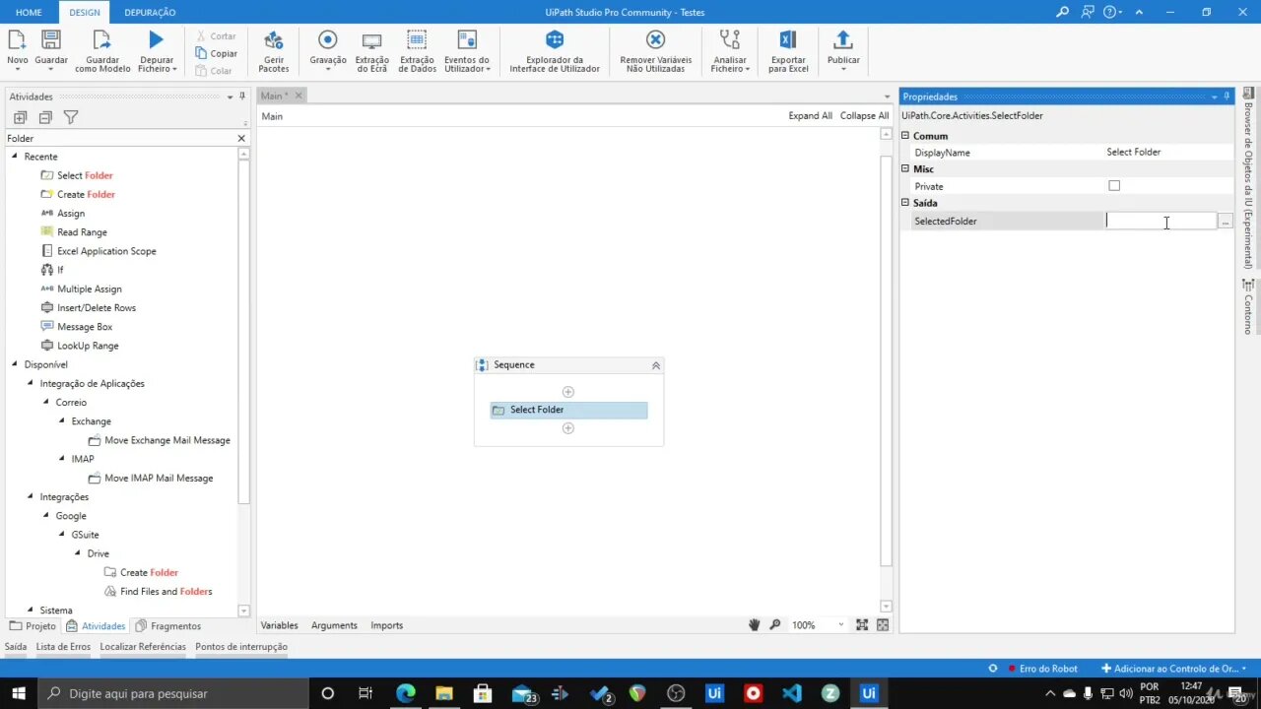This screenshot has width=1261, height=709.
Task: Open the Arguments tab
Action: click(x=334, y=625)
